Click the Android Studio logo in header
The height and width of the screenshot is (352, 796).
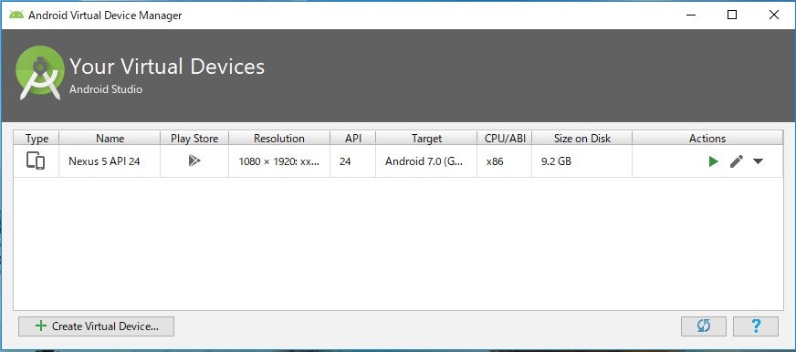[40, 73]
